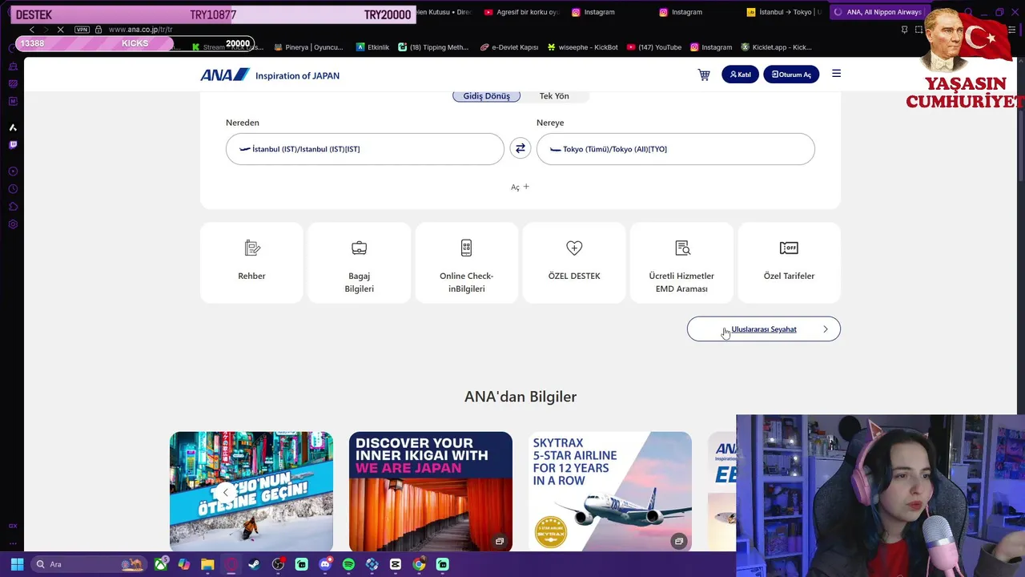The height and width of the screenshot is (577, 1025).
Task: Open Google Chrome from taskbar
Action: click(419, 564)
